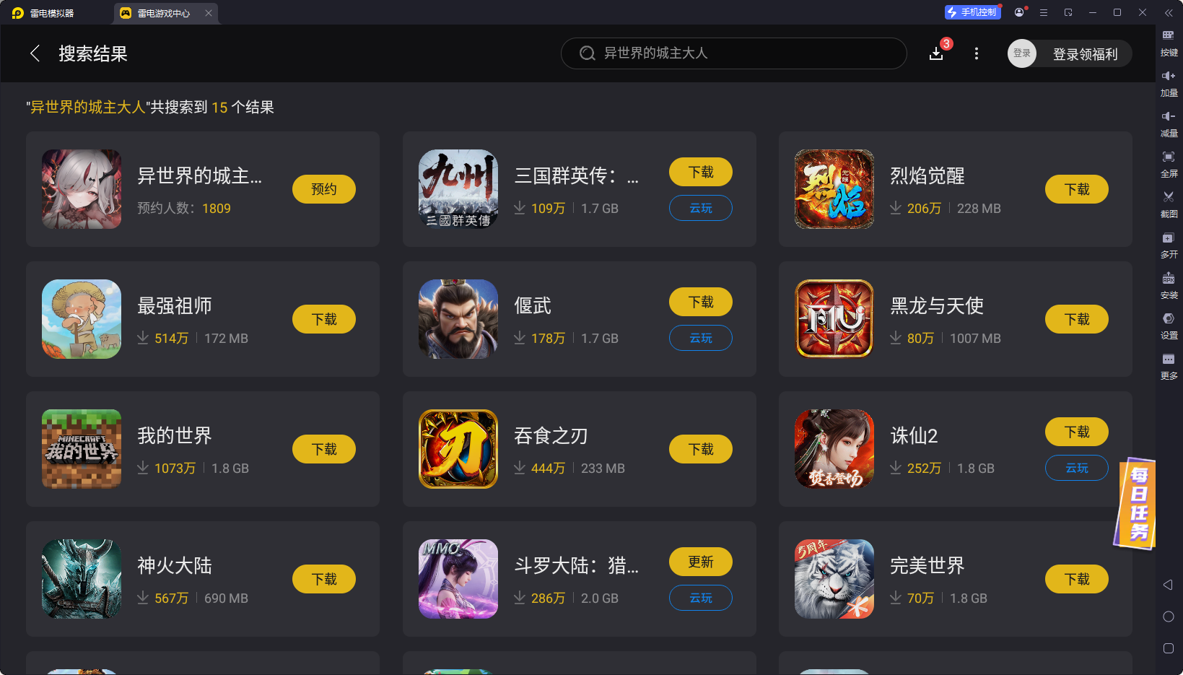Click 云玩 button for 诛仙2
The image size is (1183, 675).
[1077, 468]
